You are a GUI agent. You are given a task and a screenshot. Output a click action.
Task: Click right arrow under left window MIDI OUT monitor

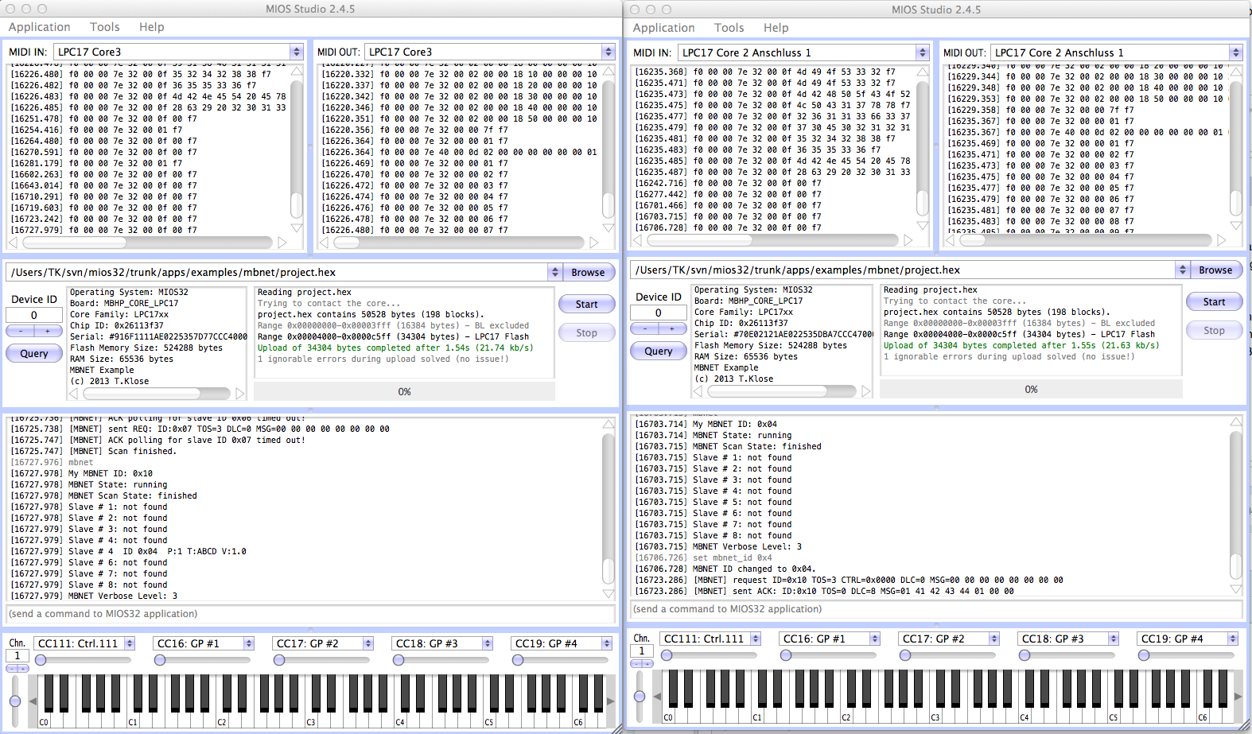click(594, 242)
